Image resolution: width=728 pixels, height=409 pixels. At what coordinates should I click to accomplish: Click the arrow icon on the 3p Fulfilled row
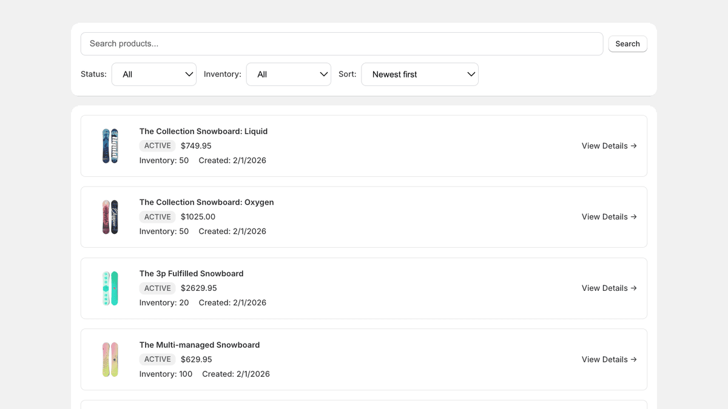[x=635, y=288]
